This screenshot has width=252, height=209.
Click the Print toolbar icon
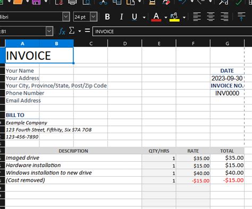tap(72, 2)
